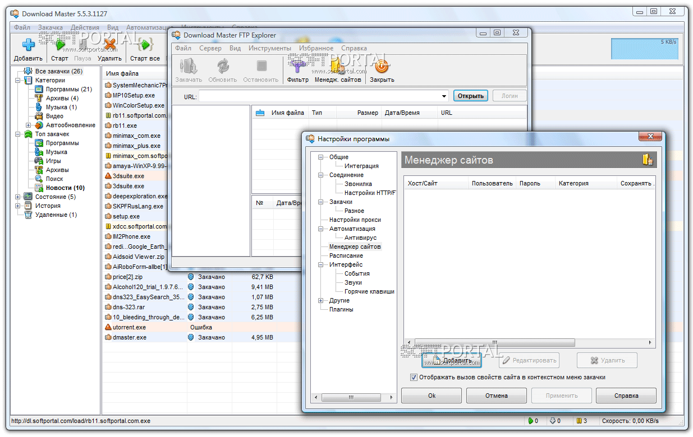Click the Хост/Сайт column header

point(436,183)
